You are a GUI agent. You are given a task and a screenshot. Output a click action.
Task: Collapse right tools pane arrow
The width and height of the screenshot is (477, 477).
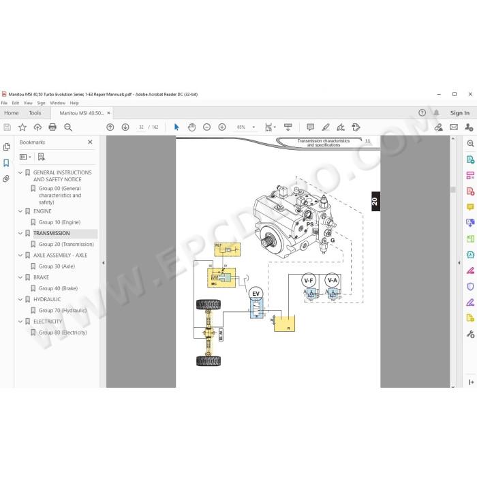[459, 262]
